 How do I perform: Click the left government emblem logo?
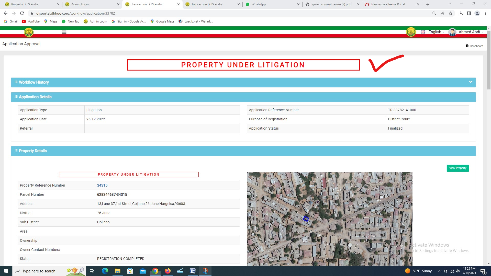(29, 32)
